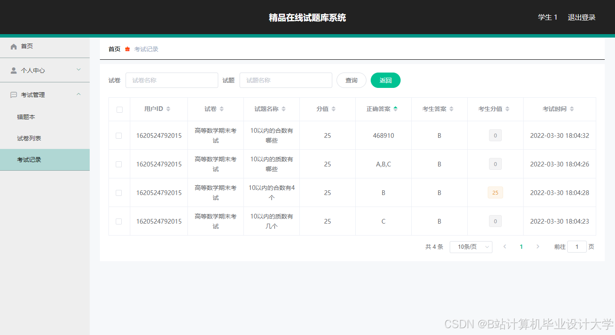Click the home icon beside 首页 in sidebar

click(14, 46)
